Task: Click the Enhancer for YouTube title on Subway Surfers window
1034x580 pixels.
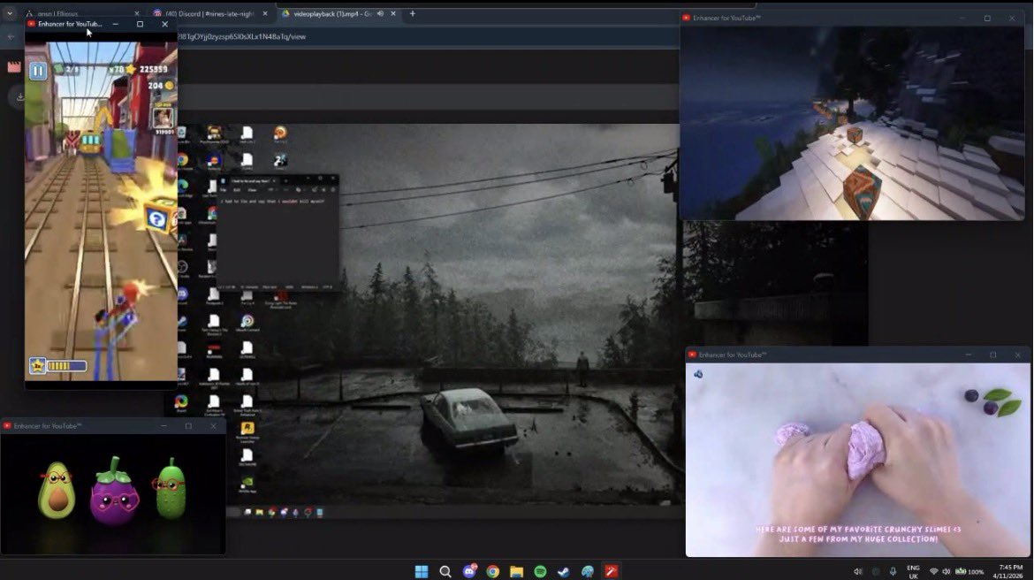Action: [x=69, y=24]
